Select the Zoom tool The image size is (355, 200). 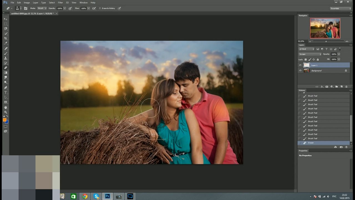[x=6, y=112]
